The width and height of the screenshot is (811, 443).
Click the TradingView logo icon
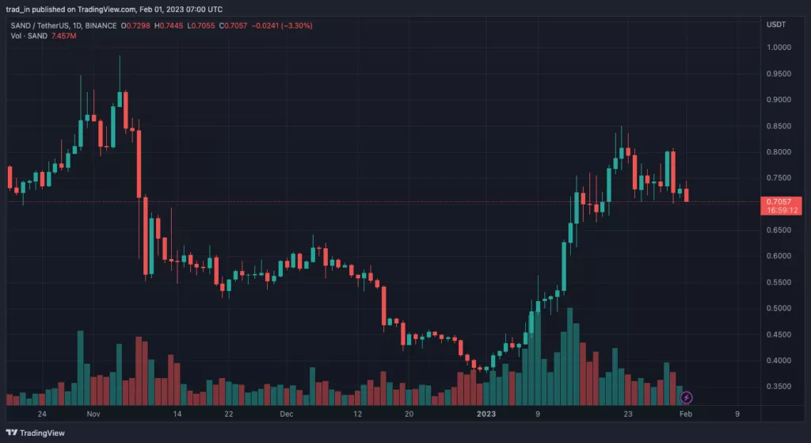[x=11, y=433]
